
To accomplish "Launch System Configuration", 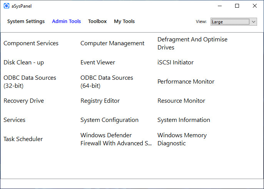I will pos(109,120).
